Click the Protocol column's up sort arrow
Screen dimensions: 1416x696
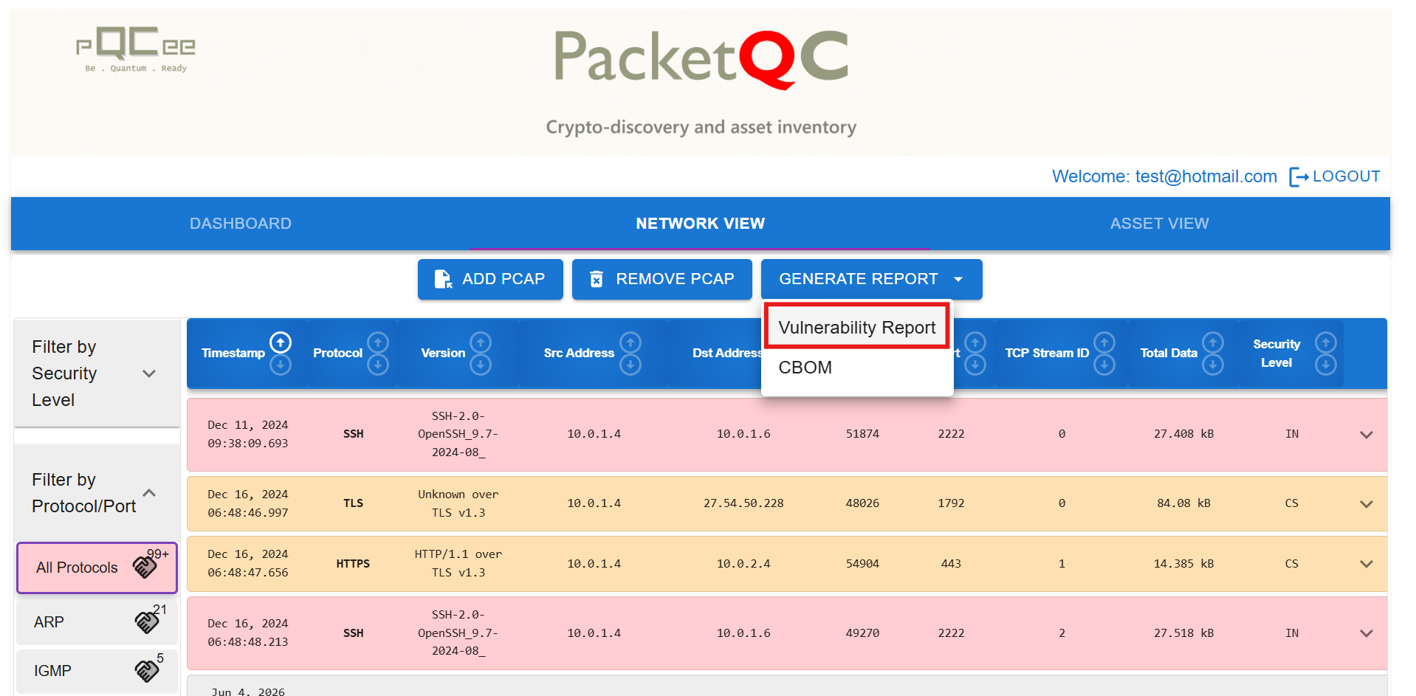[x=378, y=342]
